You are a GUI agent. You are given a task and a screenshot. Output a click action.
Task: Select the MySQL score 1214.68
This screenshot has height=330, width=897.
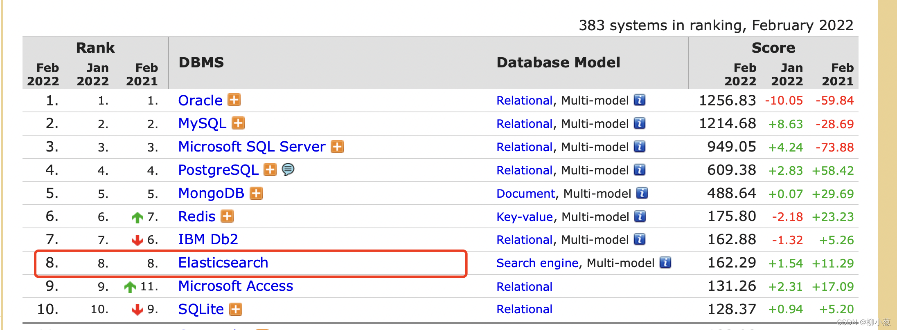click(727, 123)
